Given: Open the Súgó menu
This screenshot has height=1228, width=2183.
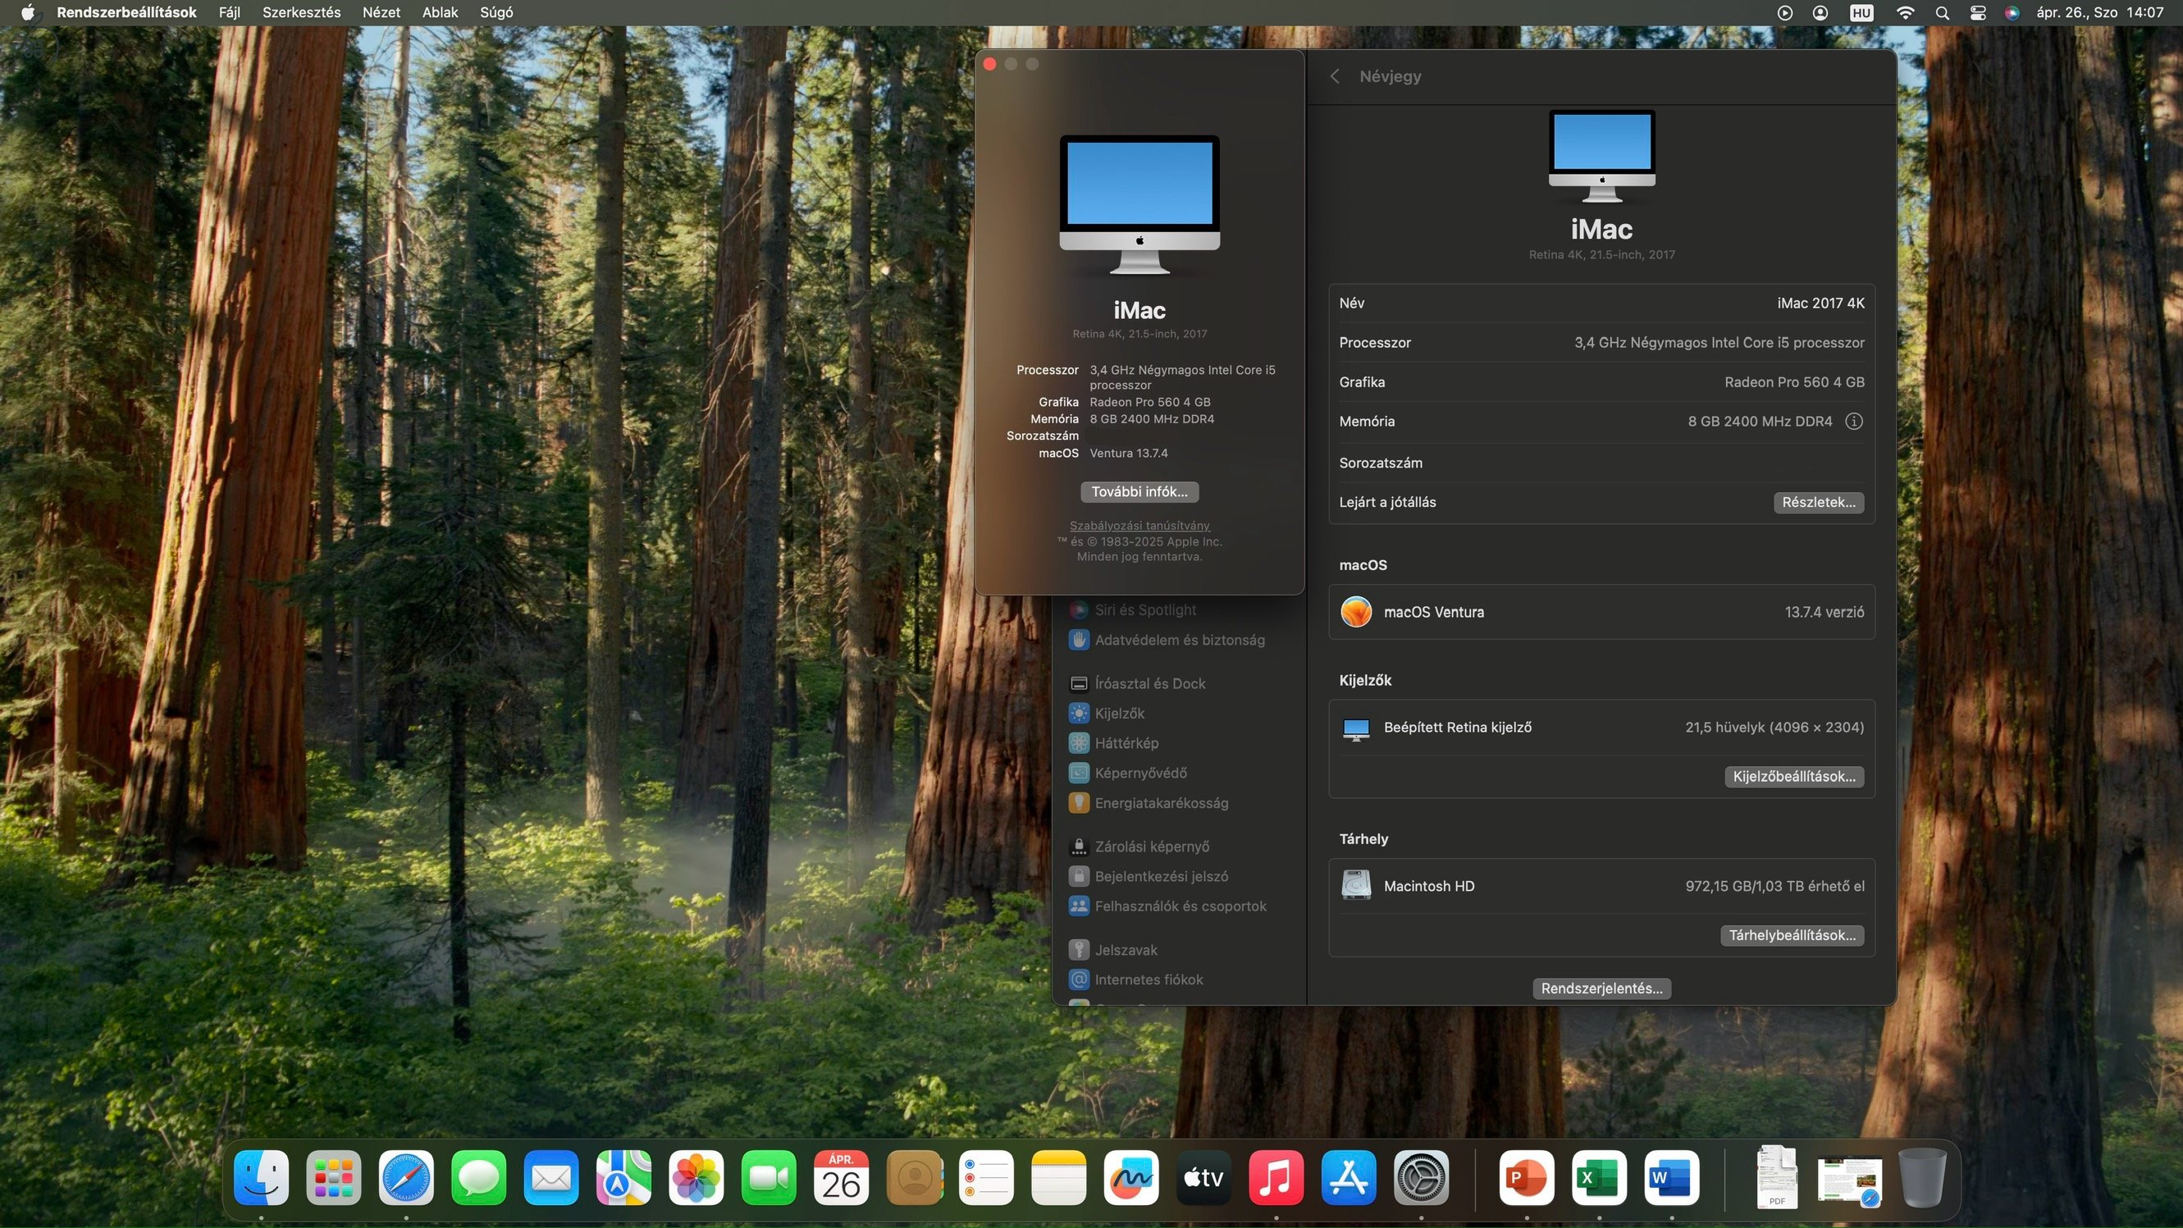Looking at the screenshot, I should click(x=496, y=12).
